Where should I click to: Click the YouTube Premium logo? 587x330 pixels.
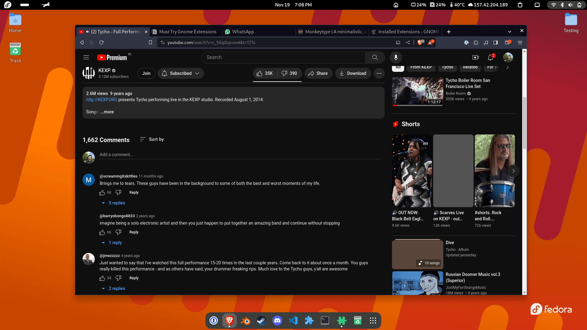point(112,57)
